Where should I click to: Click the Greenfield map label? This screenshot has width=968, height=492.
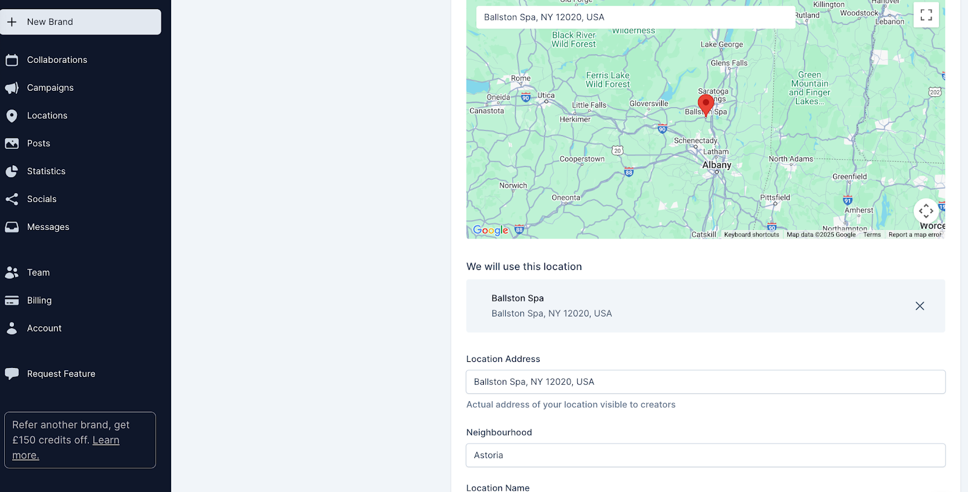coord(849,177)
